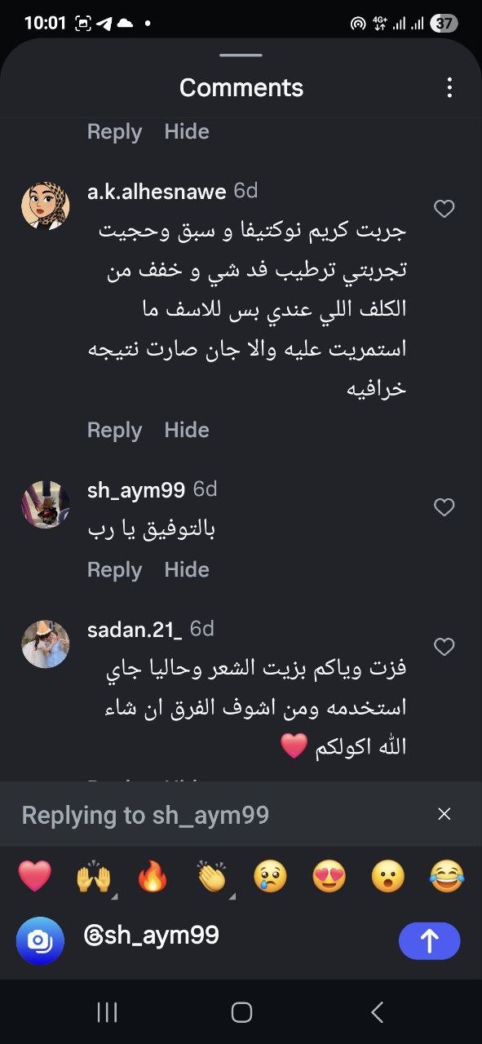Tap the Android home button
482x1044 pixels.
click(241, 1012)
